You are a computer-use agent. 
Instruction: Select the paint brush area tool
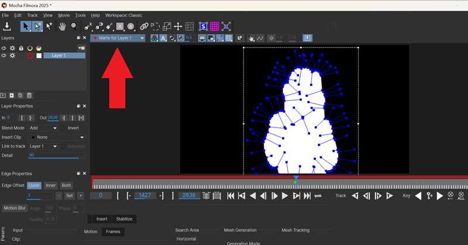[109, 26]
